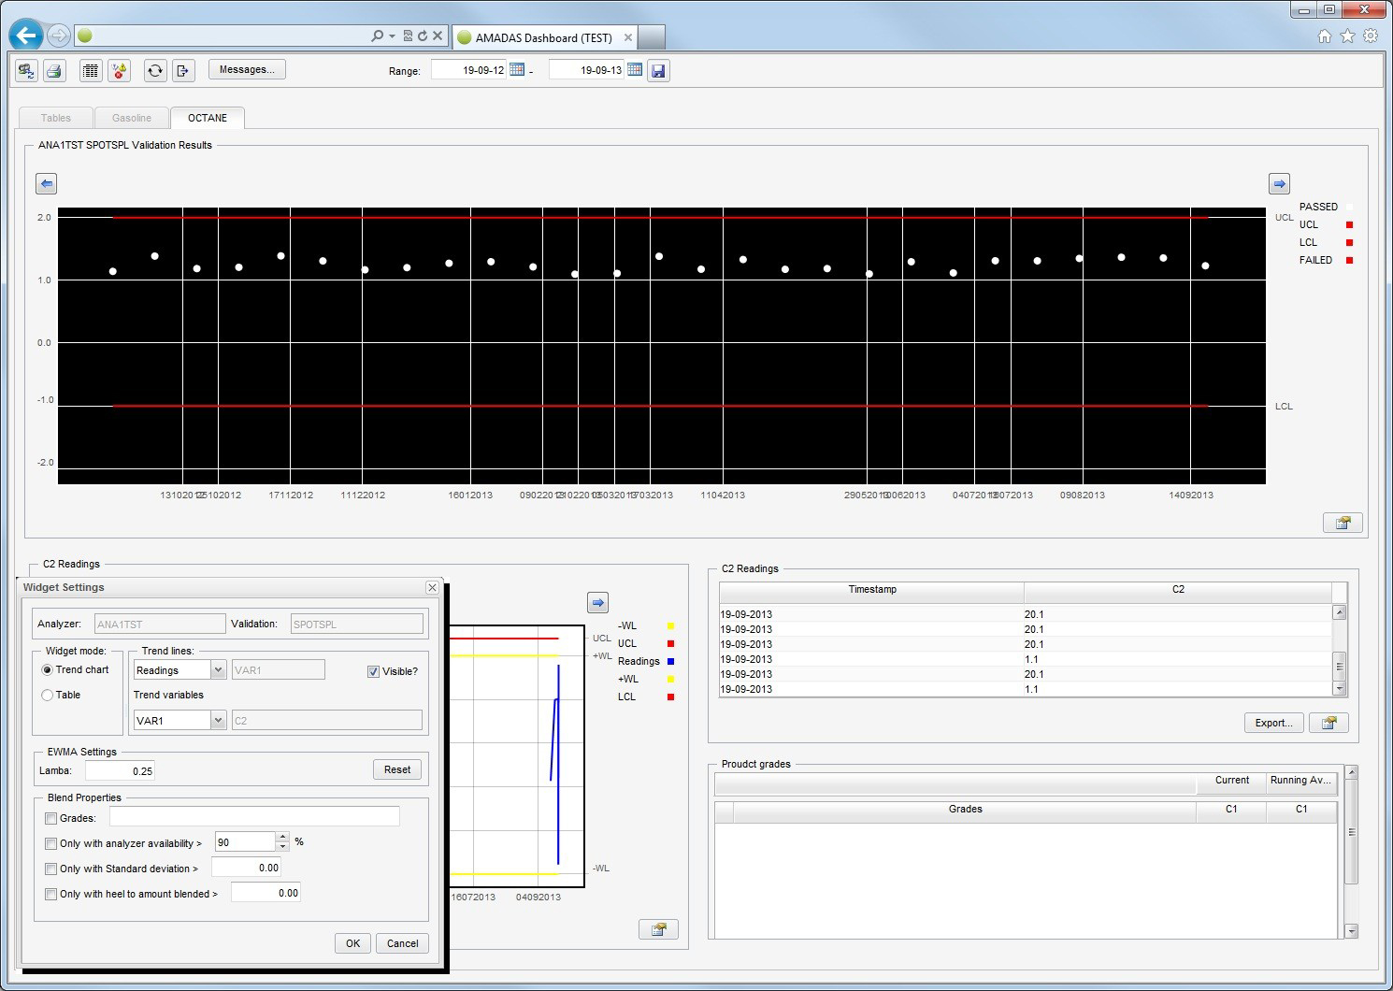The width and height of the screenshot is (1393, 991).
Task: Save the date range using the disk icon
Action: 658,69
